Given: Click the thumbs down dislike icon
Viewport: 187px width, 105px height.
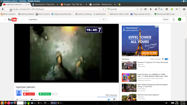Looking at the screenshot, I should coord(114,99).
